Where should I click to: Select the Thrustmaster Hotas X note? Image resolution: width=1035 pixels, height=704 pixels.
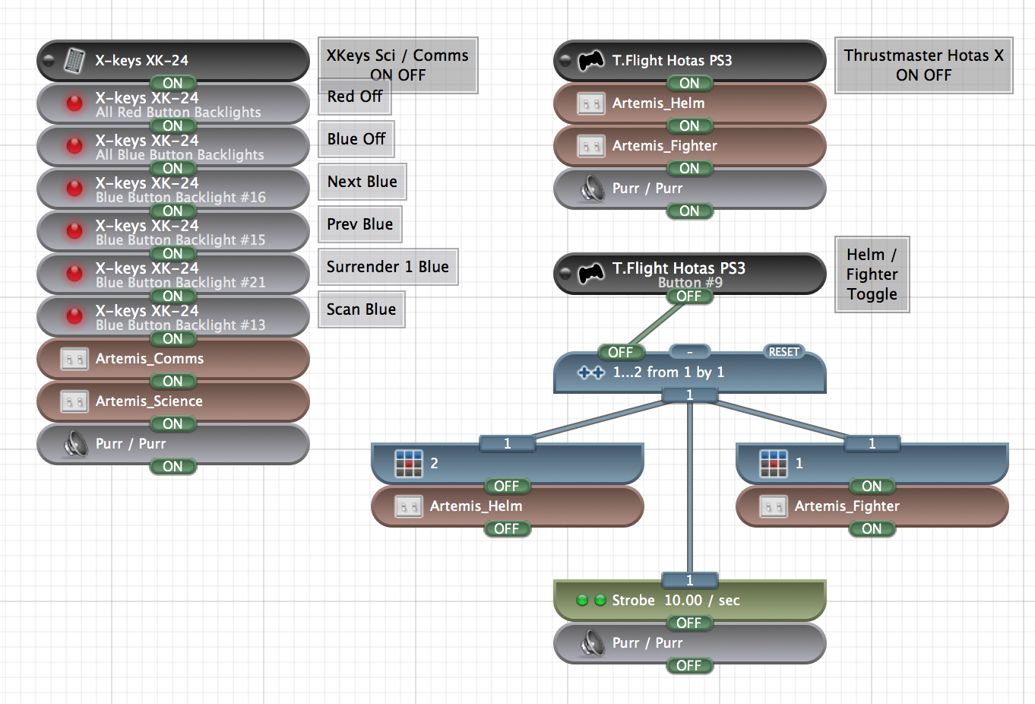(x=923, y=65)
